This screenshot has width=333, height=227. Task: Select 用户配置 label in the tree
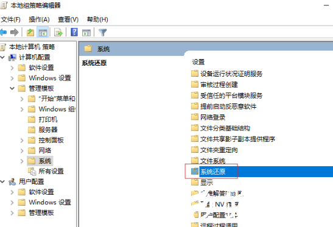click(x=32, y=181)
